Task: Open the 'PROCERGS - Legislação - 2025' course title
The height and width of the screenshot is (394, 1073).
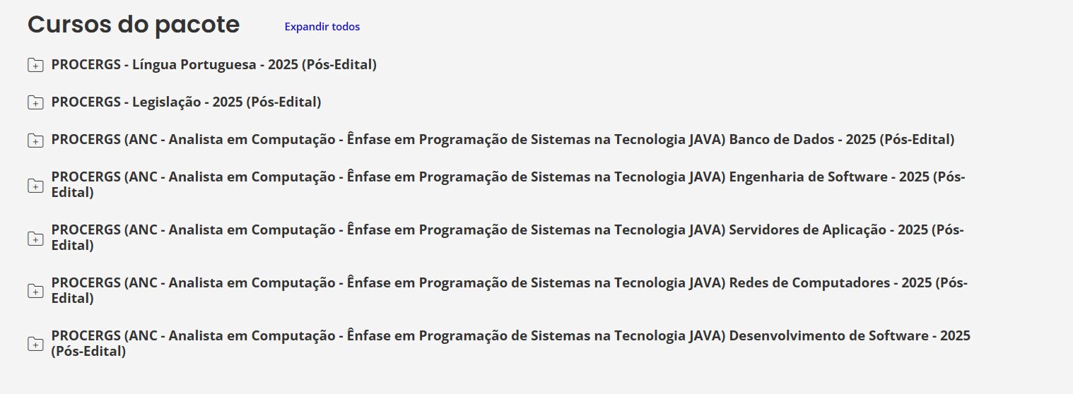Action: point(186,102)
